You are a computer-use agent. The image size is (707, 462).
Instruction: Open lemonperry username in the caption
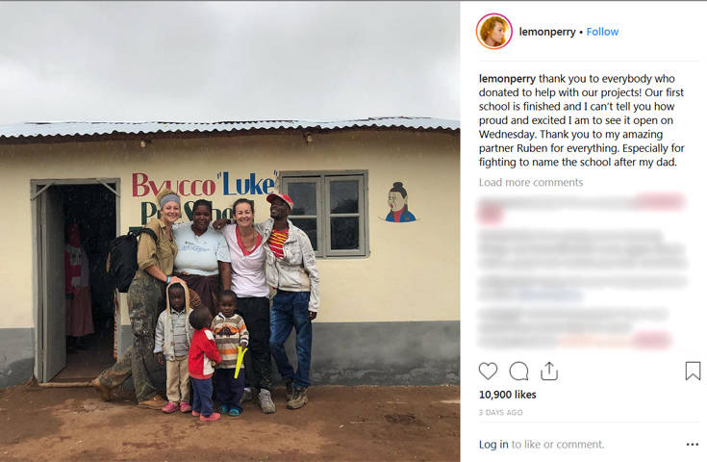(507, 79)
